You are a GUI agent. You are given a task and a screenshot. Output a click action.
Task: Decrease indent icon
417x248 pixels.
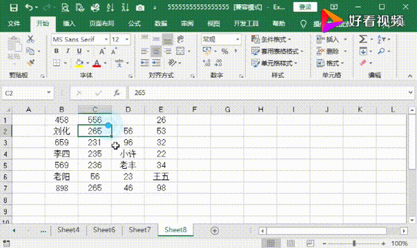click(145, 63)
